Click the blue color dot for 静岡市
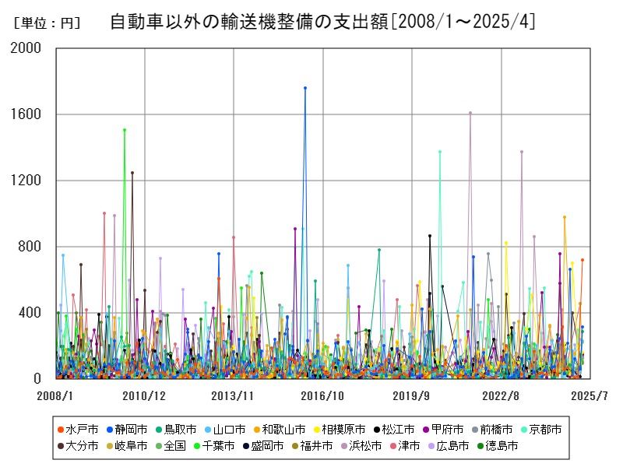 (x=110, y=430)
